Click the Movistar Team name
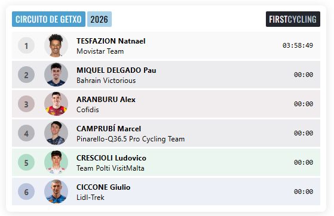The width and height of the screenshot is (334, 216). click(100, 51)
